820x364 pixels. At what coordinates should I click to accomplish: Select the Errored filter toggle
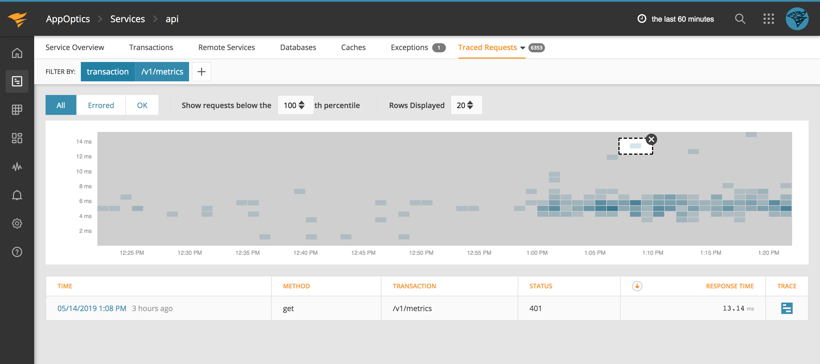[x=101, y=105]
